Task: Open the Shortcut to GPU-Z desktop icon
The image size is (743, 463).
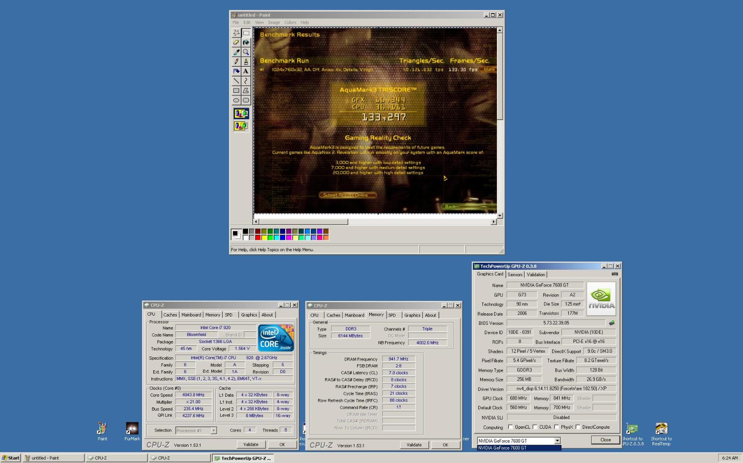Action: (x=632, y=434)
